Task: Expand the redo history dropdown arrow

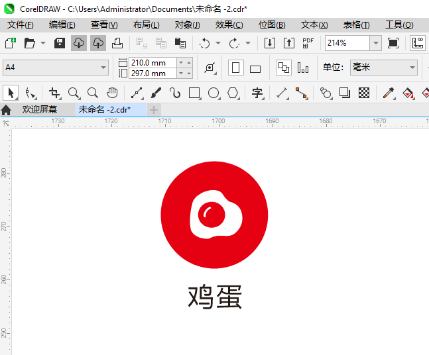Action: click(x=247, y=43)
